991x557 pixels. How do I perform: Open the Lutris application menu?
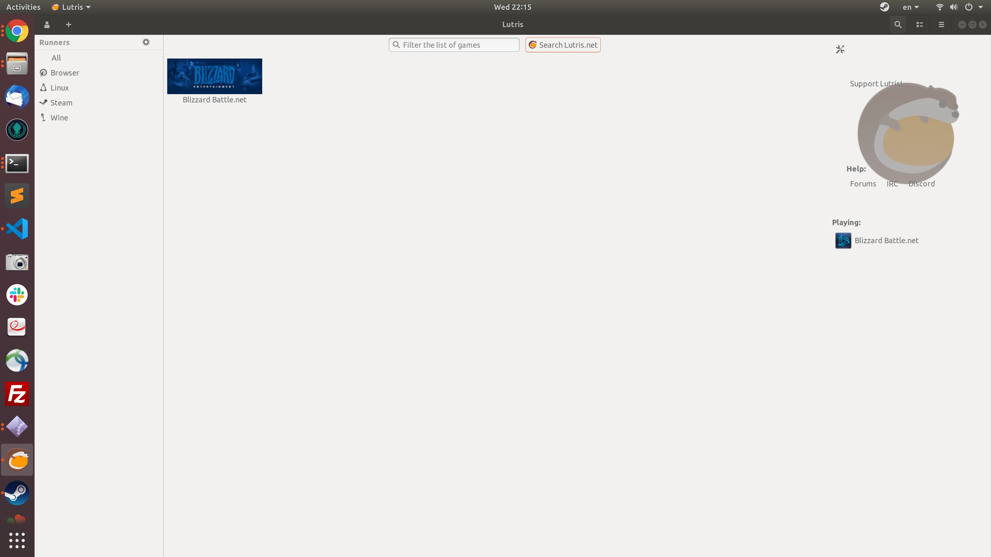[x=71, y=7]
